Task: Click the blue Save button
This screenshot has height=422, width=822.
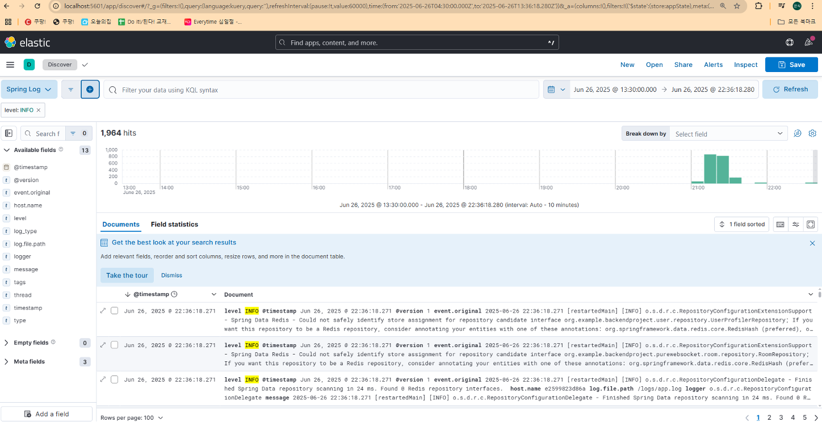Action: (791, 65)
